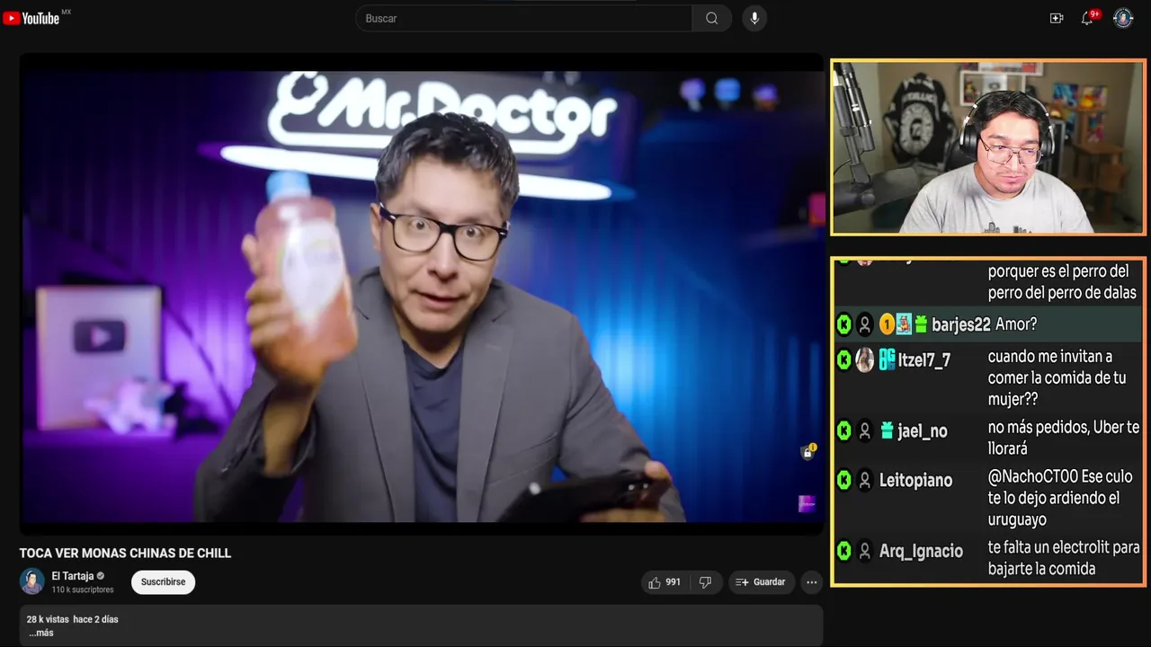The width and height of the screenshot is (1151, 647).
Task: Click the purple logo in the video corner
Action: [807, 504]
